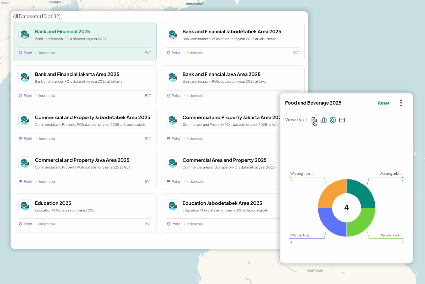Click the Education Jabodetabek Area 2025 title
The height and width of the screenshot is (284, 425).
click(222, 203)
